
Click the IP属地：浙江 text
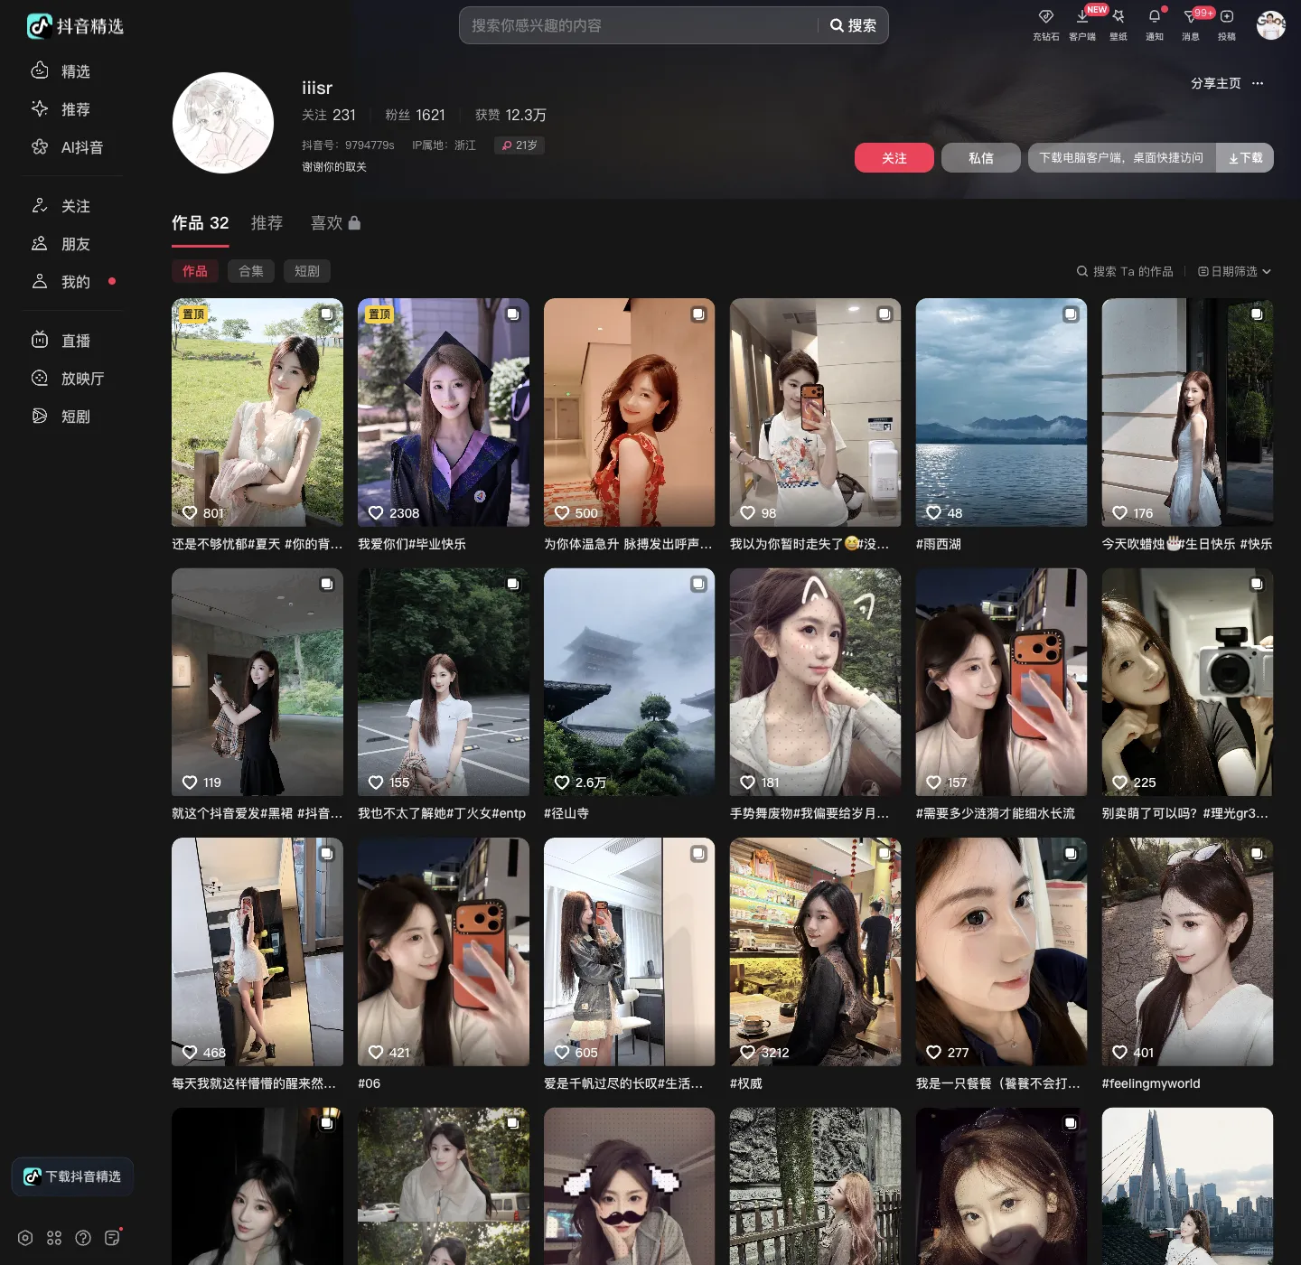click(444, 145)
